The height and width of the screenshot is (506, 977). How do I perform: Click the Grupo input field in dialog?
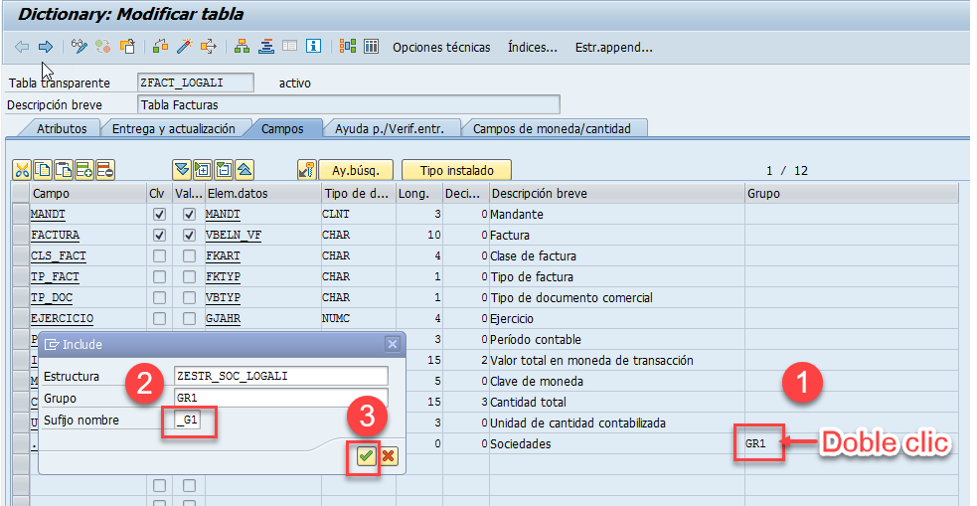pyautogui.click(x=281, y=398)
